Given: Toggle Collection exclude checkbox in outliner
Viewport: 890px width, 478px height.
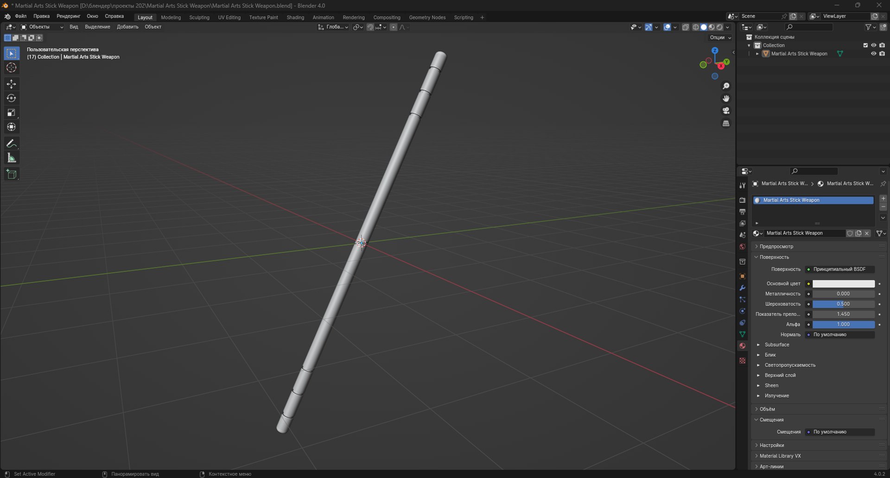Looking at the screenshot, I should click(865, 45).
